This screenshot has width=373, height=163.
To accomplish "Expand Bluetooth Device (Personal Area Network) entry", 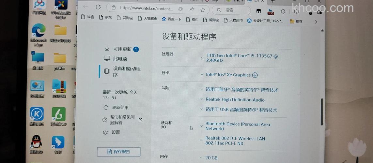I will (x=201, y=126).
